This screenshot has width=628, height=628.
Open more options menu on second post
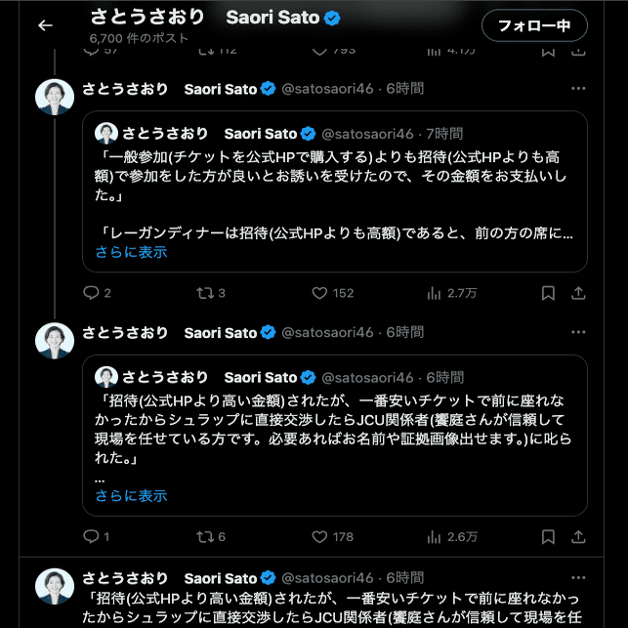tap(578, 332)
